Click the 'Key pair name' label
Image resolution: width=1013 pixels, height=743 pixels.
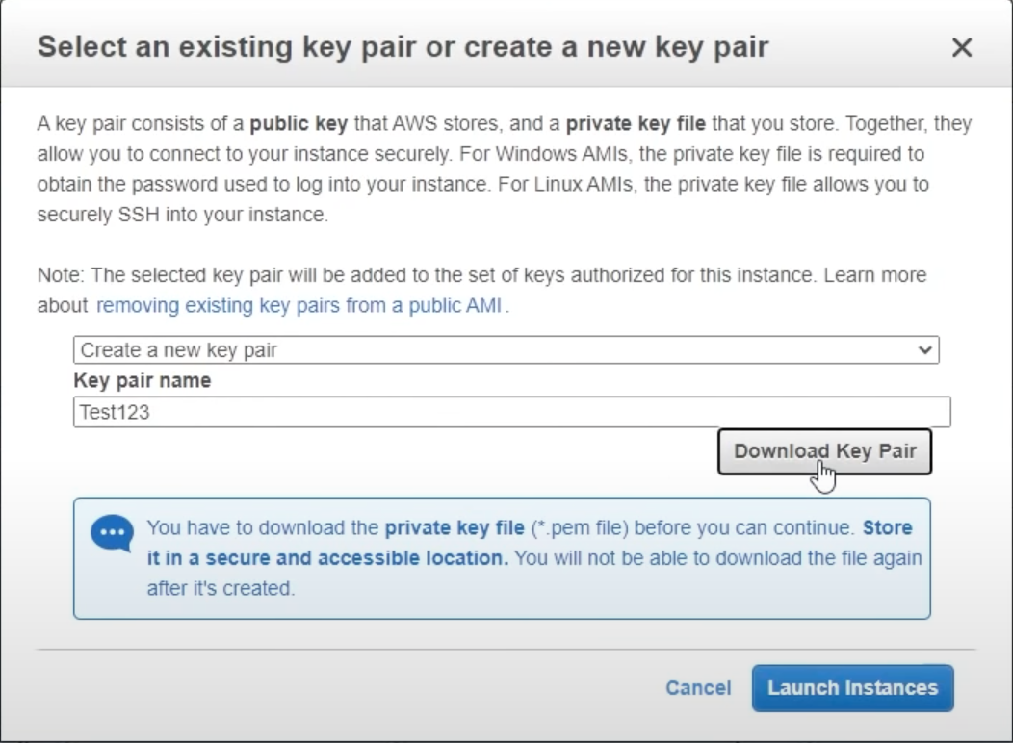tap(143, 380)
